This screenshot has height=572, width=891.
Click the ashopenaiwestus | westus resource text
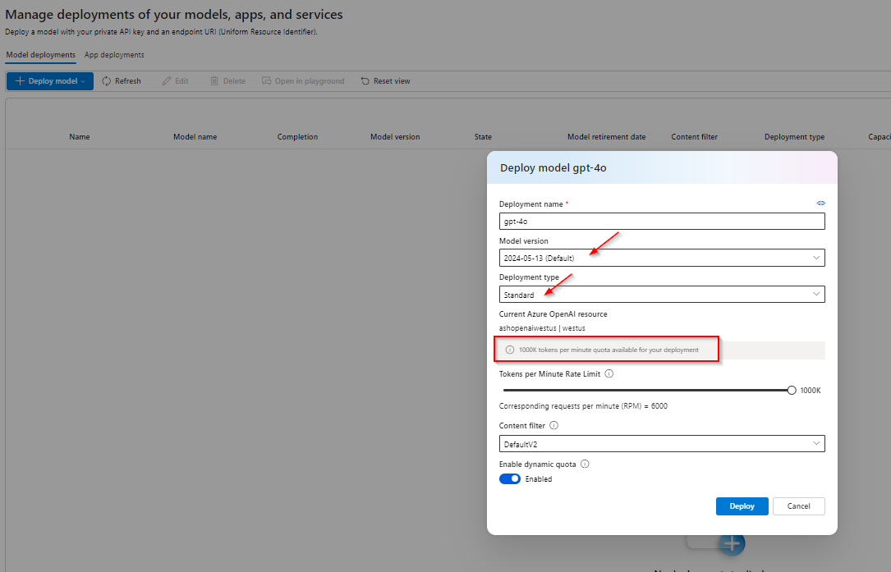tap(542, 328)
